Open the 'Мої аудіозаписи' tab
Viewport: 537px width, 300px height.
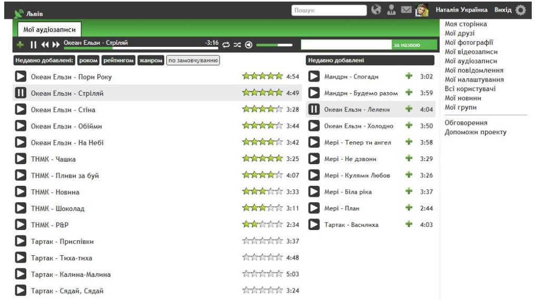click(x=49, y=29)
